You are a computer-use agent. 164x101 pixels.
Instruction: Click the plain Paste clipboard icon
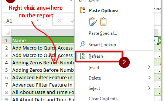point(103,22)
